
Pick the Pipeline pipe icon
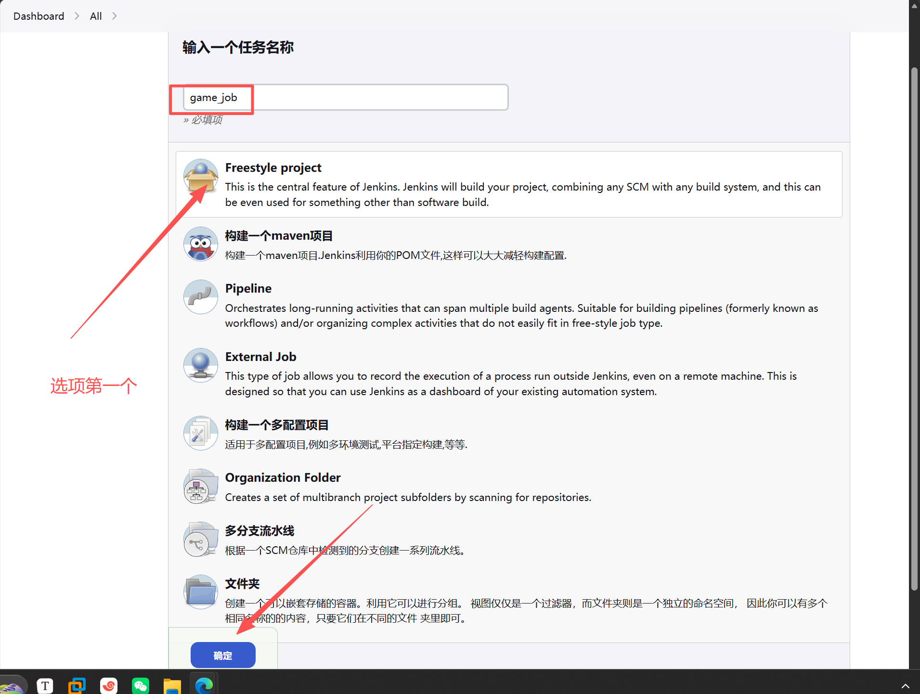tap(201, 297)
